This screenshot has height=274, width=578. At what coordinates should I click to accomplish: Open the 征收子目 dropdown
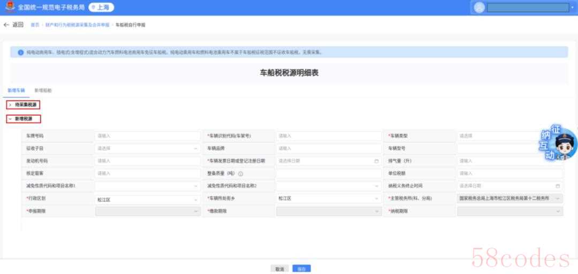(147, 148)
